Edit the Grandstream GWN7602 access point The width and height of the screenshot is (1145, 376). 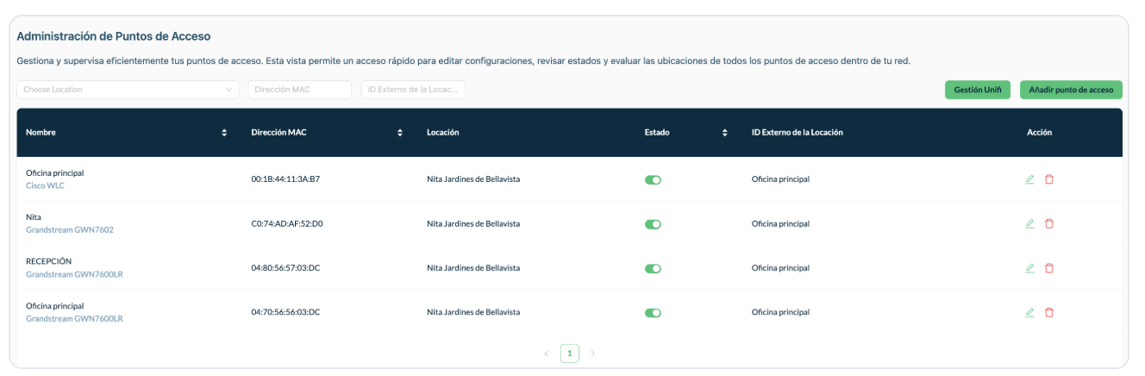click(1029, 223)
